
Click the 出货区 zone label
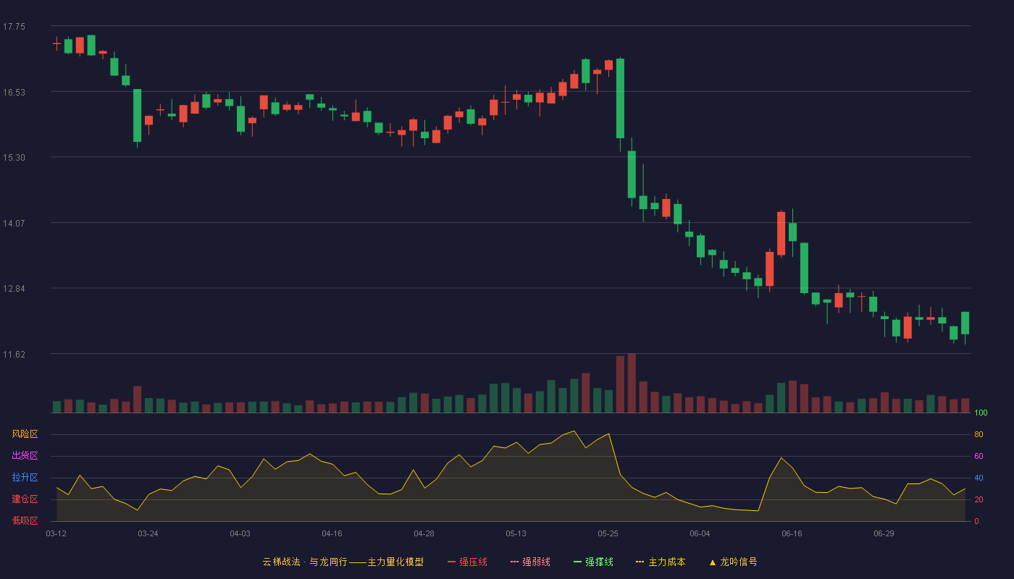[25, 456]
